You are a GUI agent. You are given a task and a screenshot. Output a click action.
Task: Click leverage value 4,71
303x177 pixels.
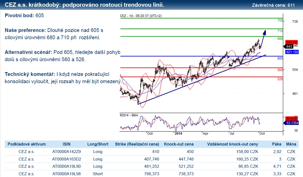pos(277,166)
